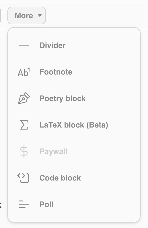Add a LaTeX block (Beta)
This screenshot has height=228, width=148.
pyautogui.click(x=74, y=125)
